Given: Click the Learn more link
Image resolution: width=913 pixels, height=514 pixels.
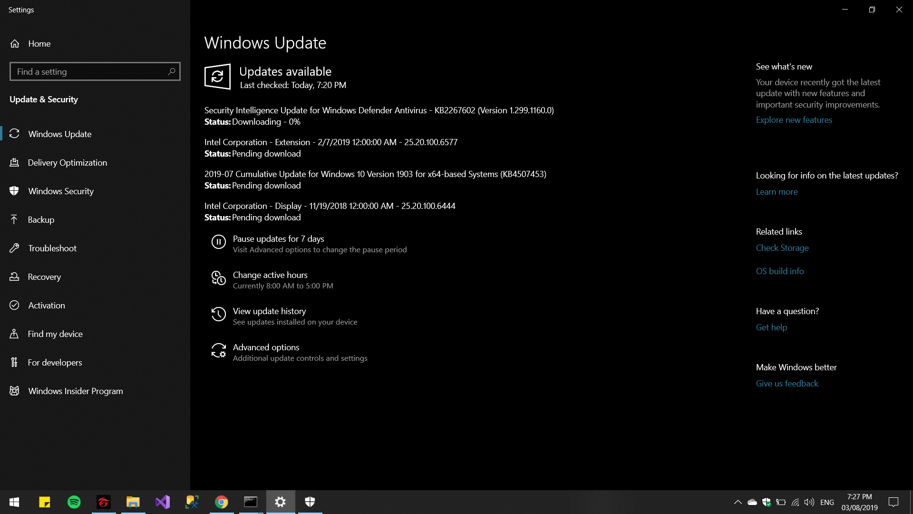Looking at the screenshot, I should point(777,191).
